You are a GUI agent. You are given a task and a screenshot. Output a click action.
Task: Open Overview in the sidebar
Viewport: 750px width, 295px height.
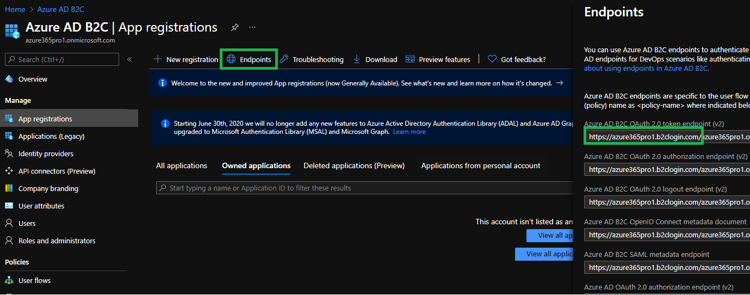coord(33,79)
